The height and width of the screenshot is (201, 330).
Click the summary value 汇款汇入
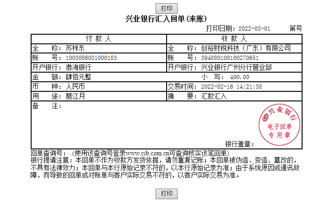tap(214, 96)
